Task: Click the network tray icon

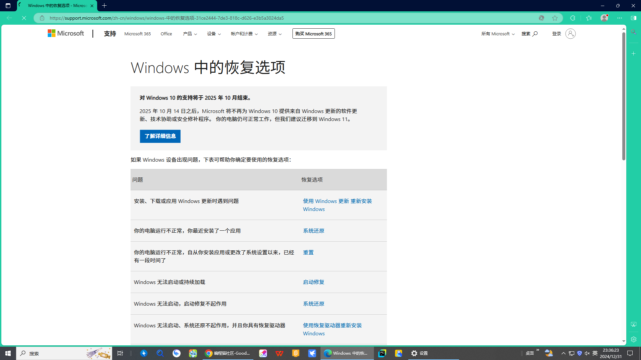Action: (x=572, y=353)
